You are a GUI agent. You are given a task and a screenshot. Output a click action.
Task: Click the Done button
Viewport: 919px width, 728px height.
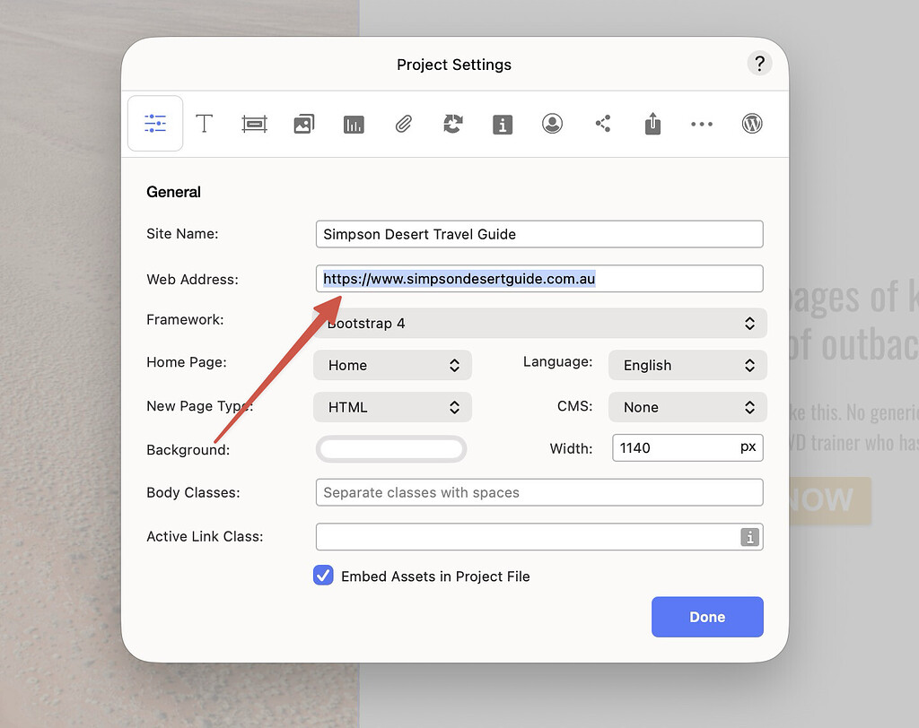click(x=707, y=617)
